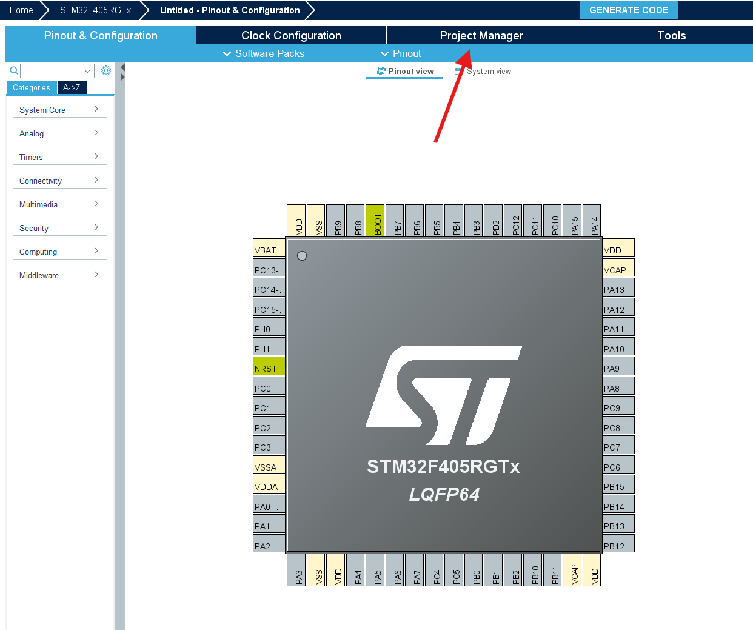This screenshot has height=630, width=753.
Task: Click the GENERATE CODE button
Action: pos(629,10)
